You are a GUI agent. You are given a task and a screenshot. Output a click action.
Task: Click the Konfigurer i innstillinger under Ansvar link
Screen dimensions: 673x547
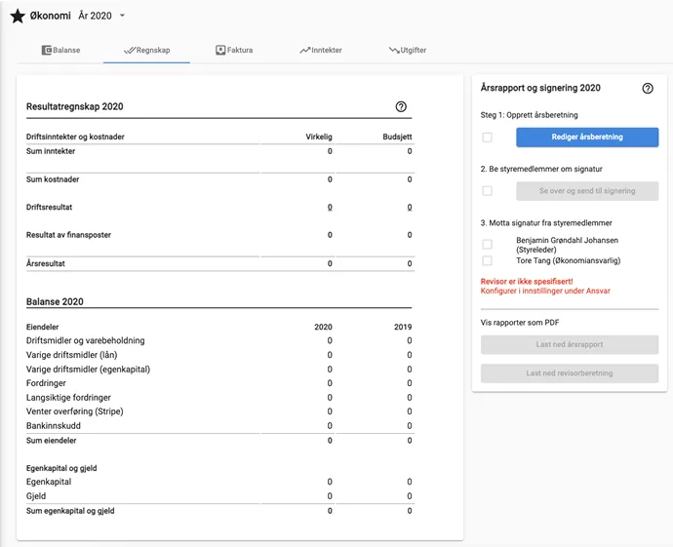(545, 291)
